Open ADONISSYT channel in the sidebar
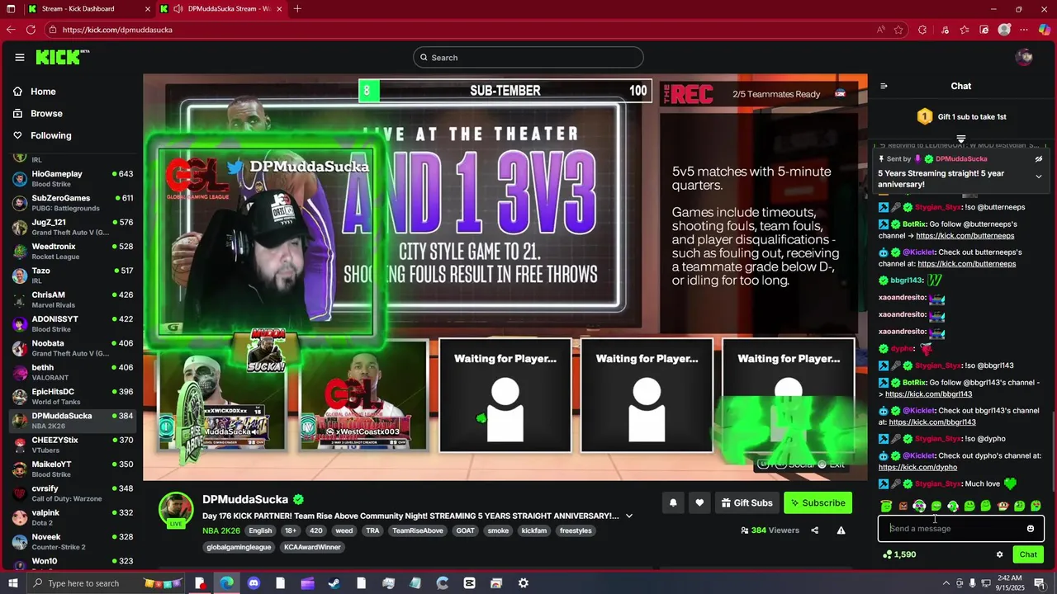Image resolution: width=1057 pixels, height=594 pixels. 73,323
